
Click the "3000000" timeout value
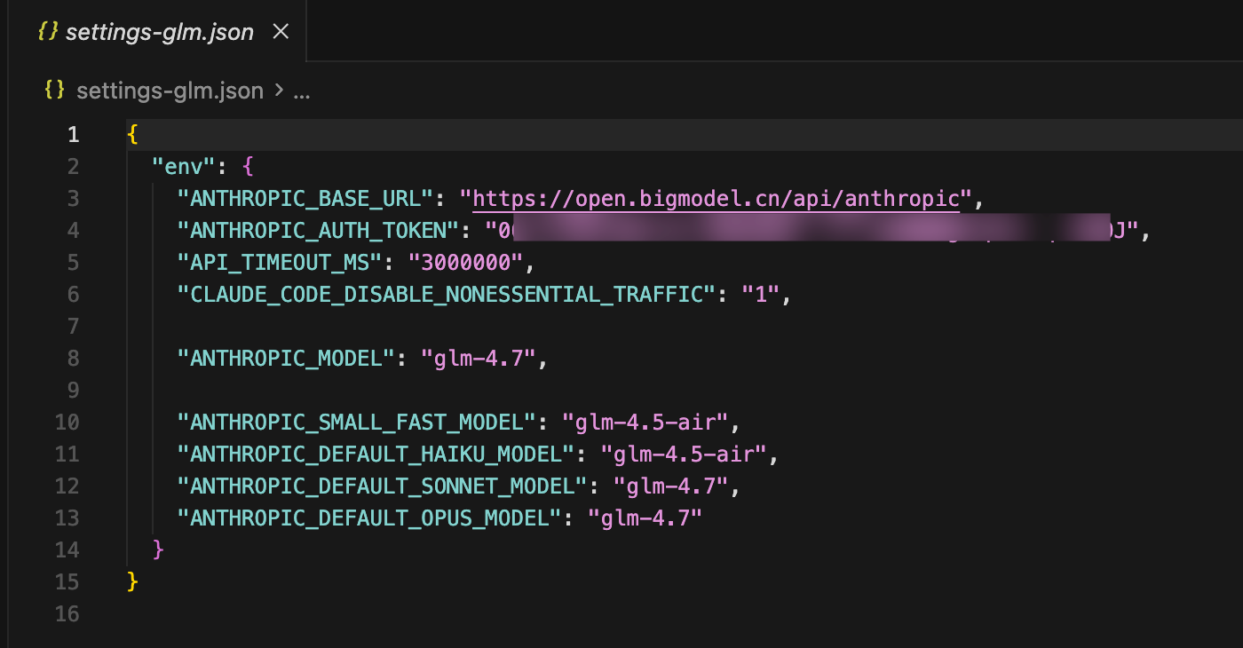[x=465, y=263]
